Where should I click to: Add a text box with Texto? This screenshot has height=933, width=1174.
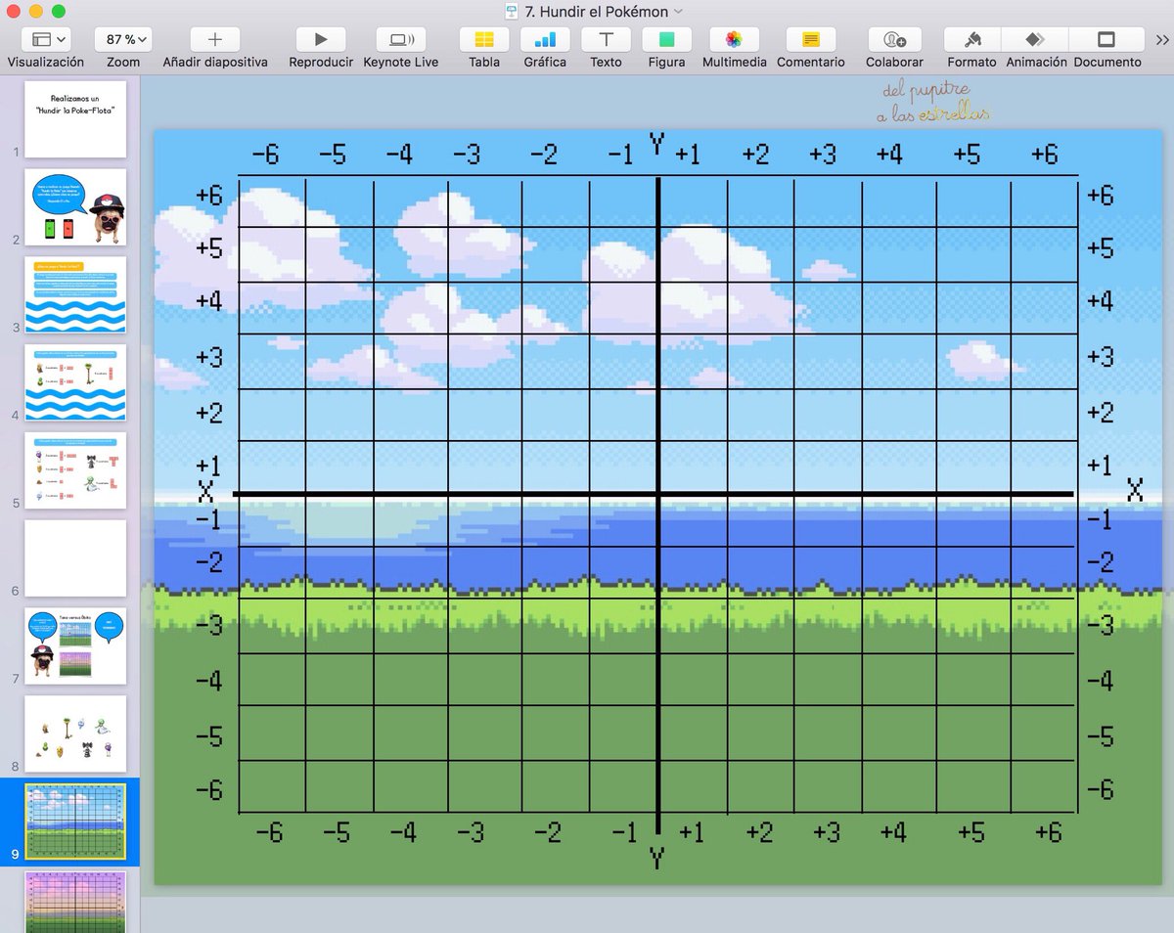pos(606,39)
